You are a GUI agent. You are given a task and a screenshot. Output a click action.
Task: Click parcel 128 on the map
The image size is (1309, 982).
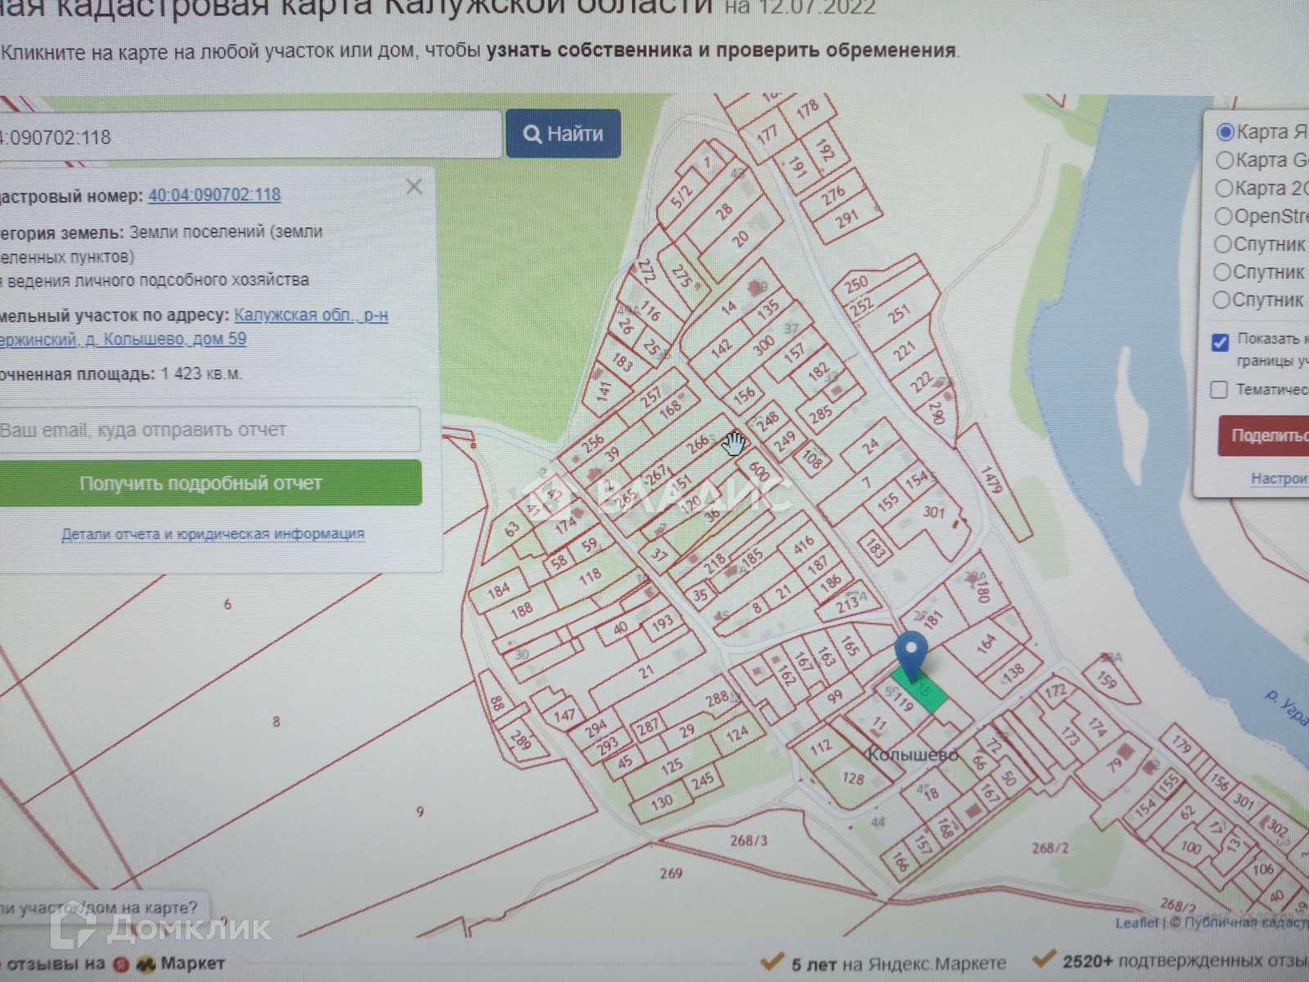(x=852, y=778)
